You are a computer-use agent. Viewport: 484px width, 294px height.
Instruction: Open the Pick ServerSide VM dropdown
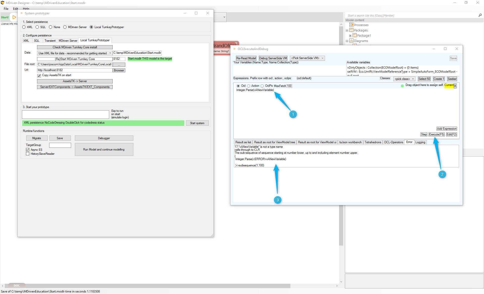tap(307, 58)
